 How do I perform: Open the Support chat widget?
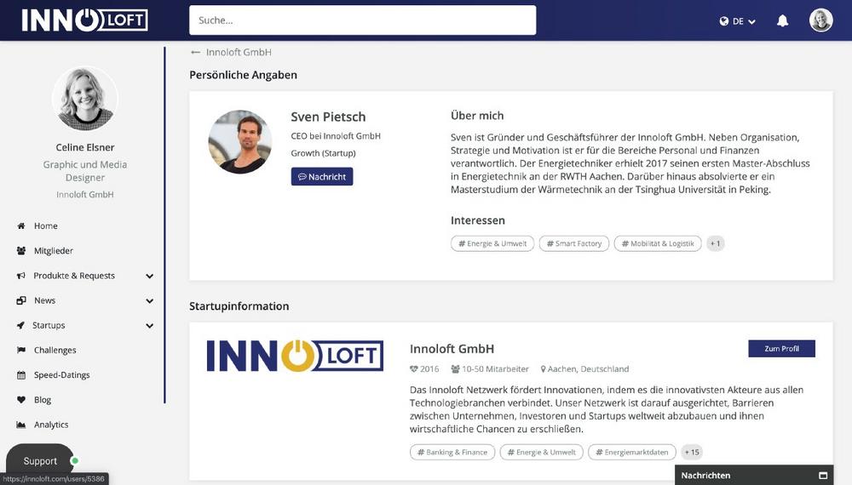40,460
